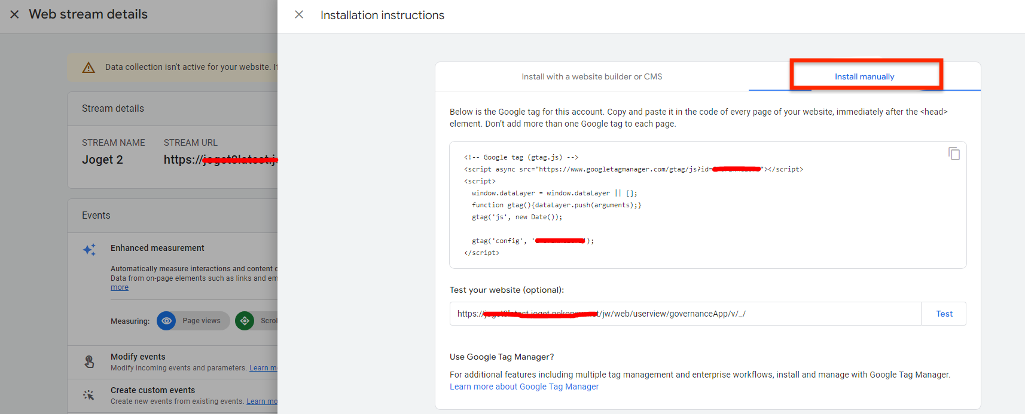Viewport: 1025px width, 414px height.
Task: Copy the Google tag code snippet
Action: 954,154
